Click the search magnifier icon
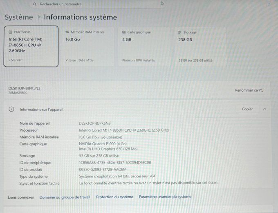The height and width of the screenshot is (213, 278). point(35,4)
